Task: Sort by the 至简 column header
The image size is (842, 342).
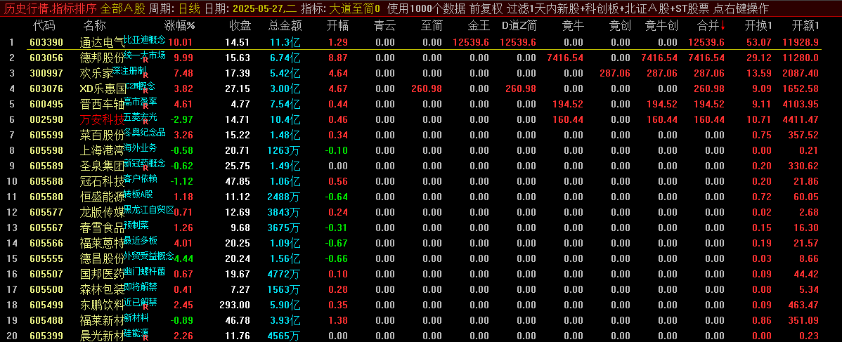Action: pyautogui.click(x=432, y=25)
